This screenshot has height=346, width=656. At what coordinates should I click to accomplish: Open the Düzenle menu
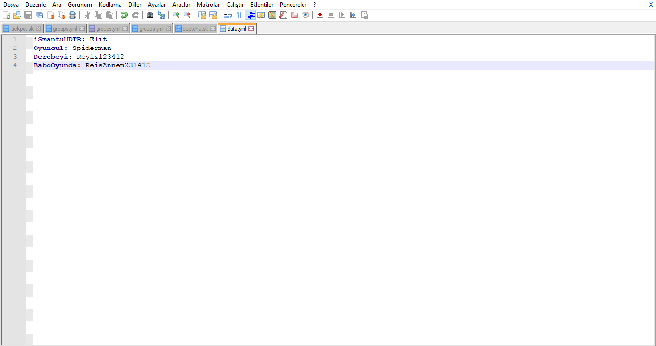(36, 5)
